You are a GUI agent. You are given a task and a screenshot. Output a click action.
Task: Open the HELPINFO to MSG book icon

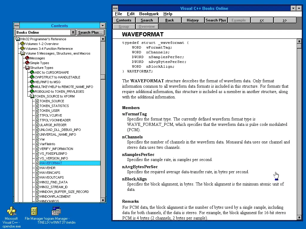[32, 82]
